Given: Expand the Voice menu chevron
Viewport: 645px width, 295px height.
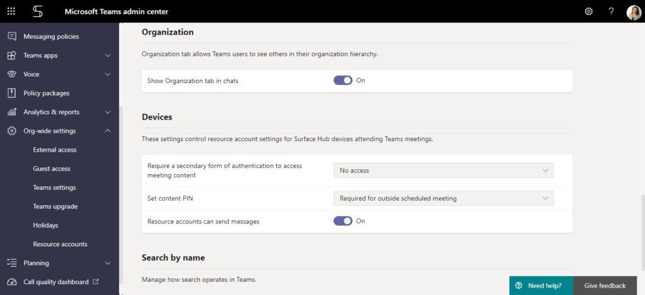Looking at the screenshot, I should coord(108,74).
